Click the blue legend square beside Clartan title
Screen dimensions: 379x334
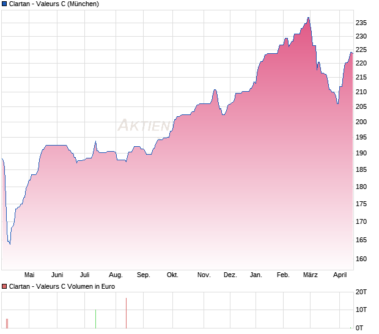click(4, 4)
